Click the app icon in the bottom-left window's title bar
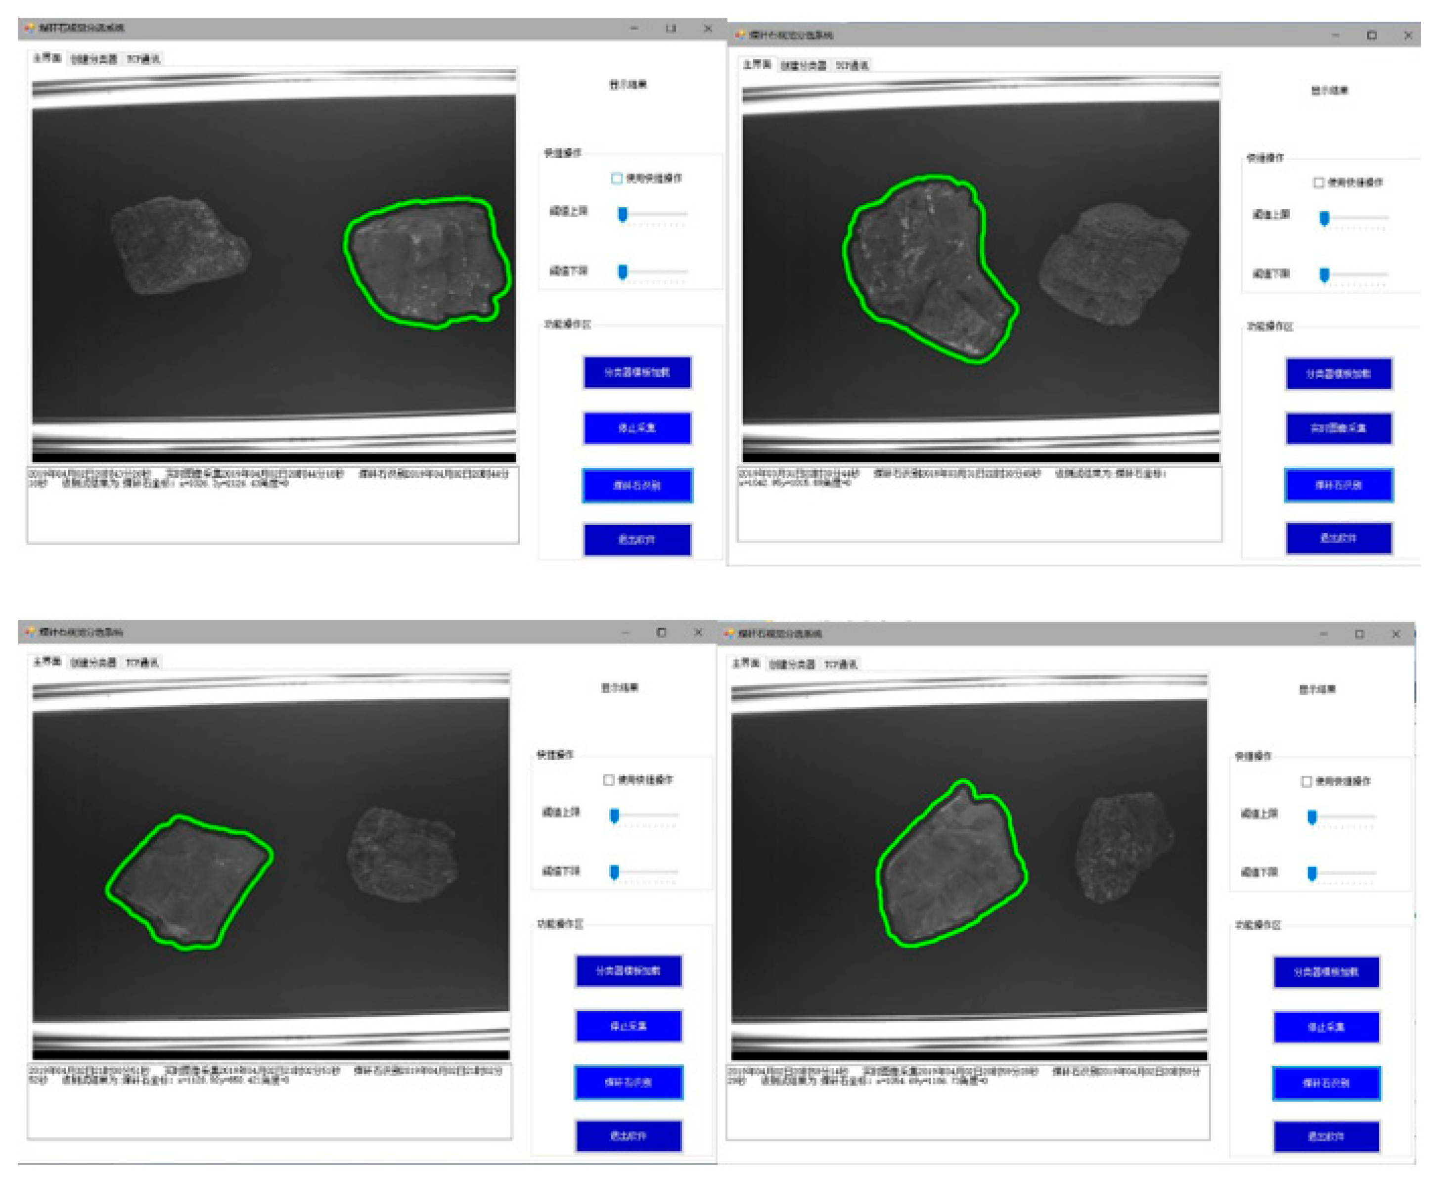The width and height of the screenshot is (1445, 1182). (29, 632)
